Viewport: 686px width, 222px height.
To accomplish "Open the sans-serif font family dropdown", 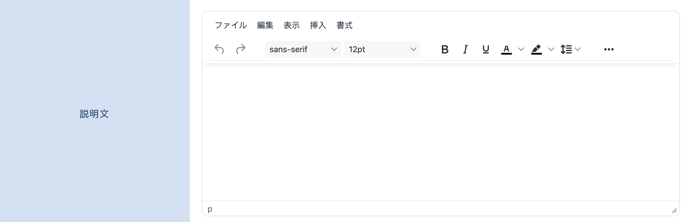I will [x=303, y=49].
